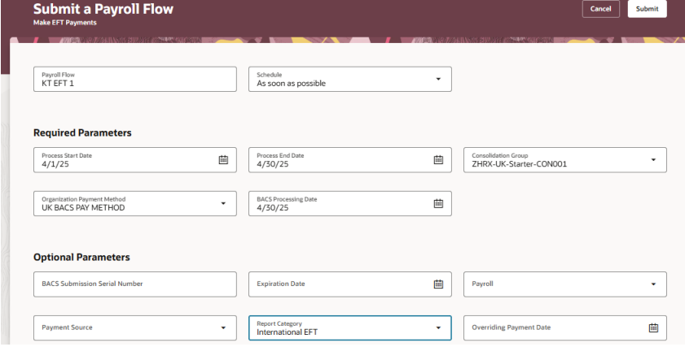This screenshot has height=347, width=685.
Task: Open calendar for BACS Processing Date
Action: click(438, 203)
